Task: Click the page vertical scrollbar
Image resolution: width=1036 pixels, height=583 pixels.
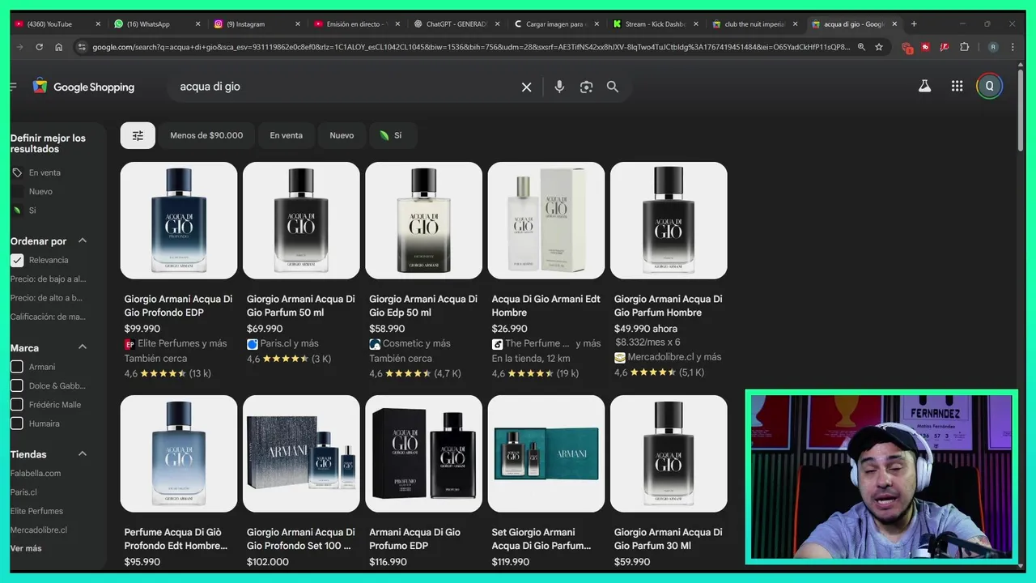Action: [x=1021, y=109]
